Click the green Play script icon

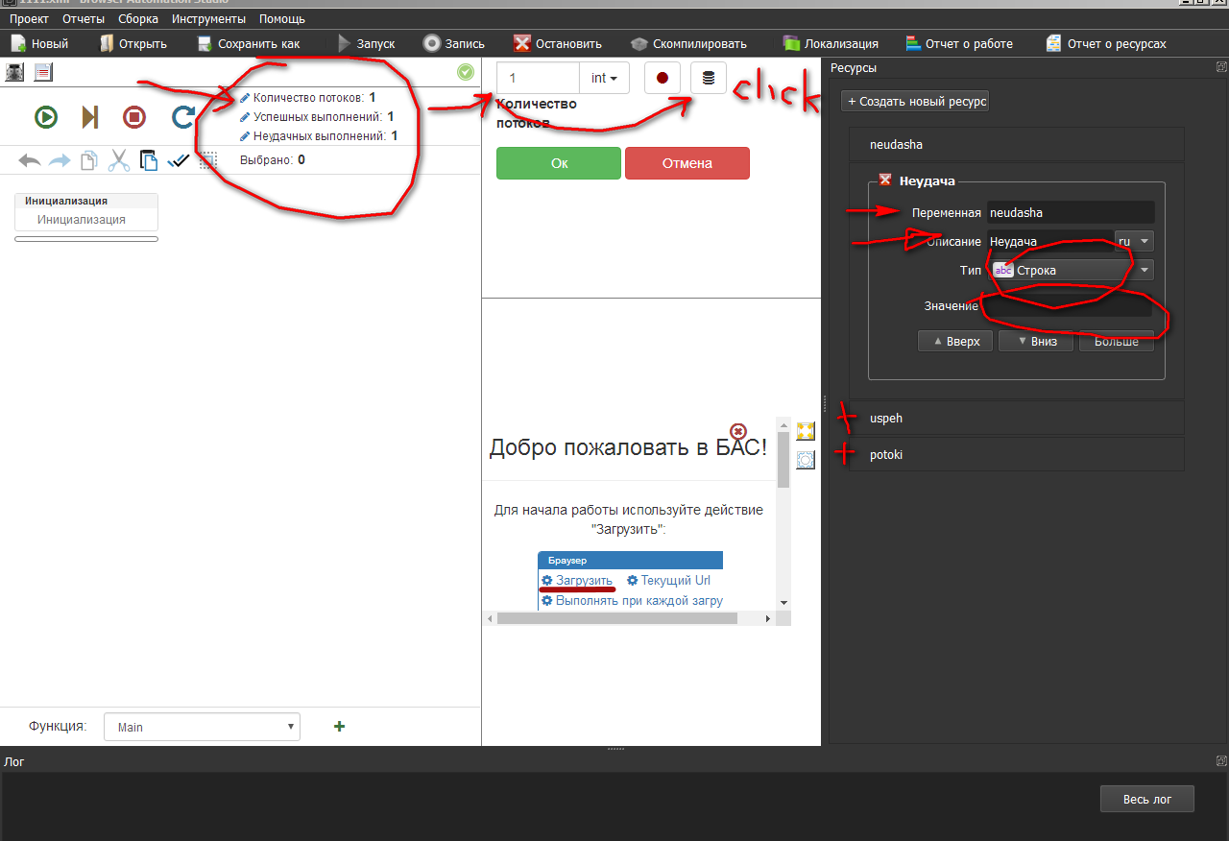46,117
